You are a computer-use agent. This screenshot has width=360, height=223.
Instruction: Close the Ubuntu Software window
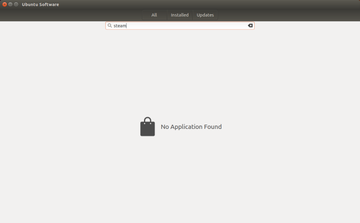tap(5, 4)
